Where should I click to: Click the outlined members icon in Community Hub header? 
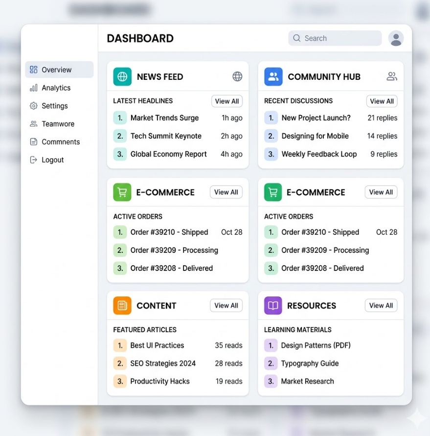[392, 76]
